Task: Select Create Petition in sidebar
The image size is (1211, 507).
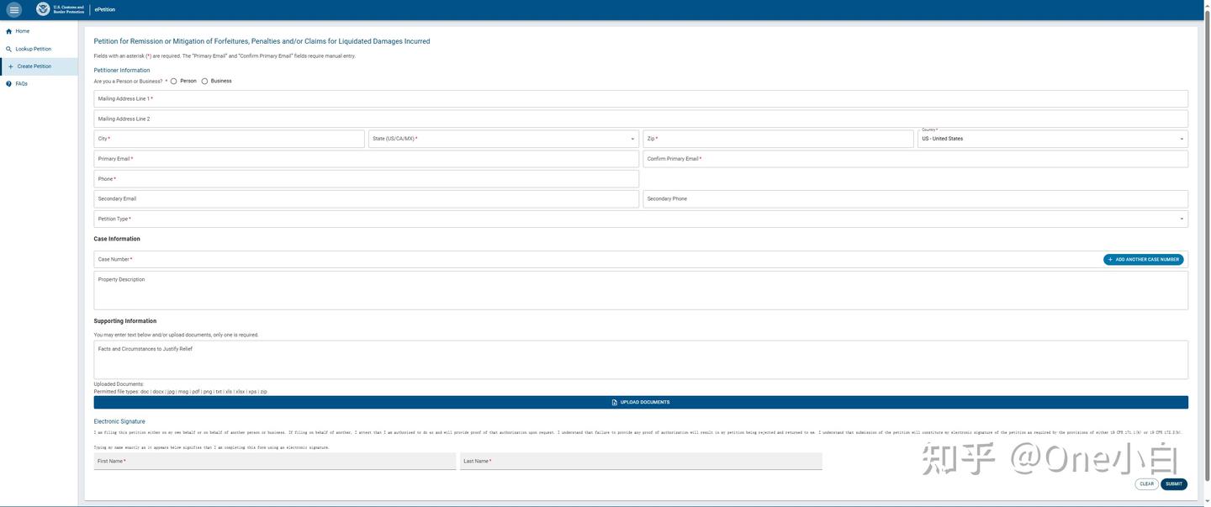Action: click(x=39, y=66)
